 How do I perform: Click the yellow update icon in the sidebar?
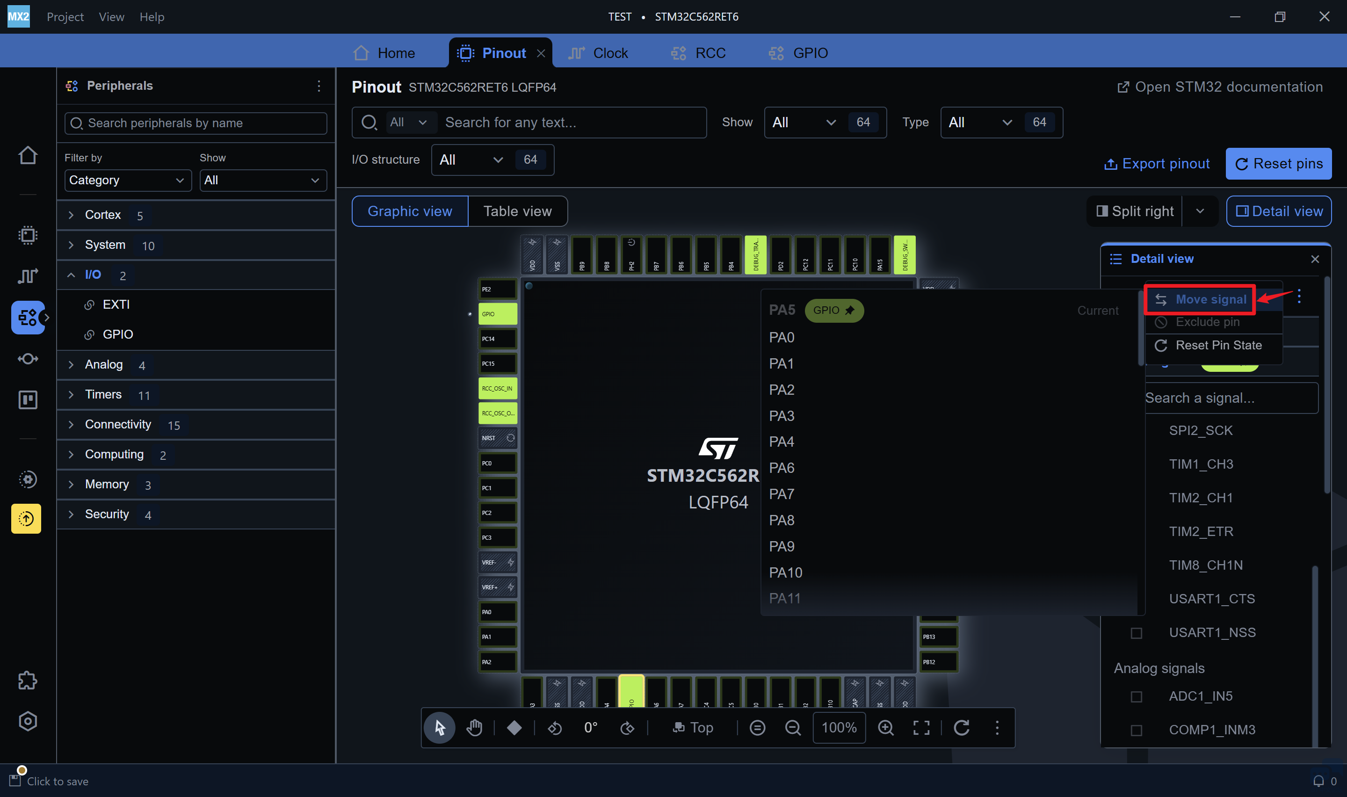[26, 518]
